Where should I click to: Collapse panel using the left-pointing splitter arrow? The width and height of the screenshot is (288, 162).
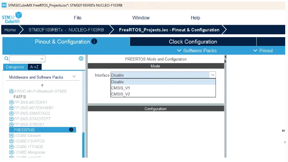pyautogui.click(x=226, y=57)
